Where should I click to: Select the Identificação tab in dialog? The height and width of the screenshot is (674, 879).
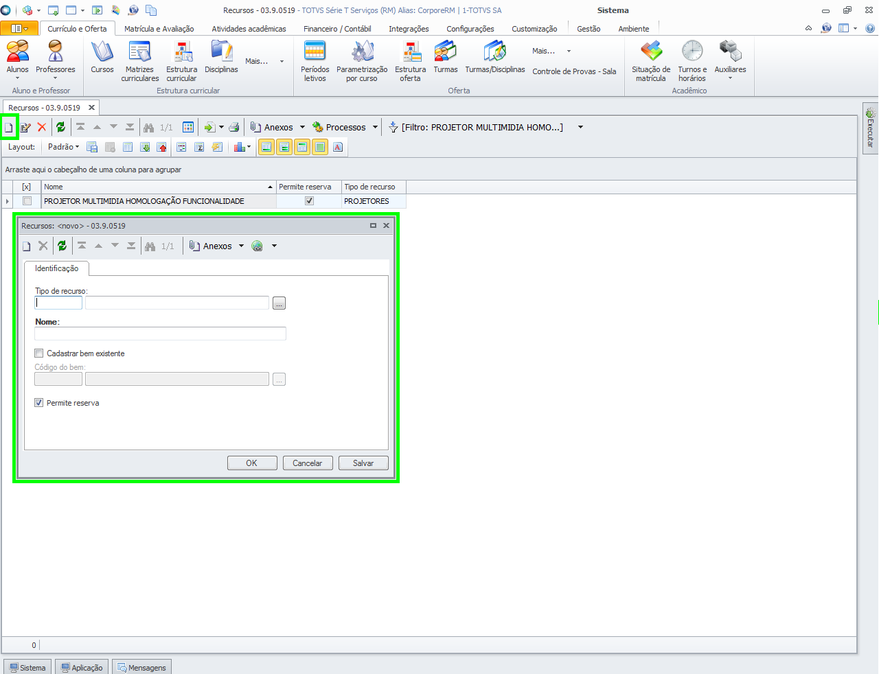[x=57, y=268]
